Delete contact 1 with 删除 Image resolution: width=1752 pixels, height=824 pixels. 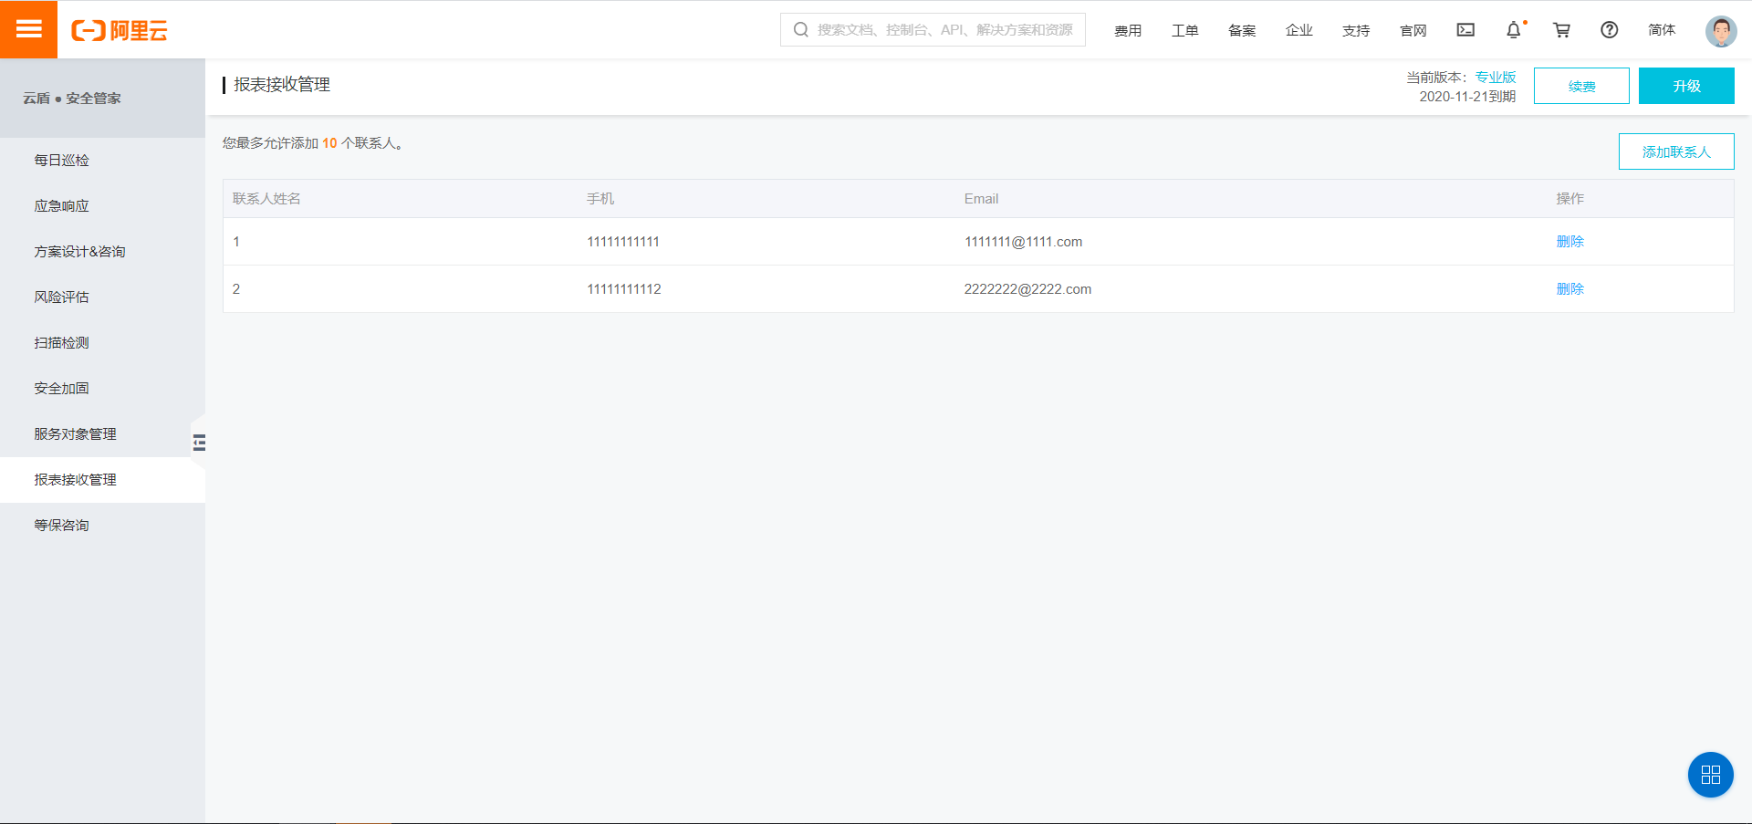coord(1569,242)
